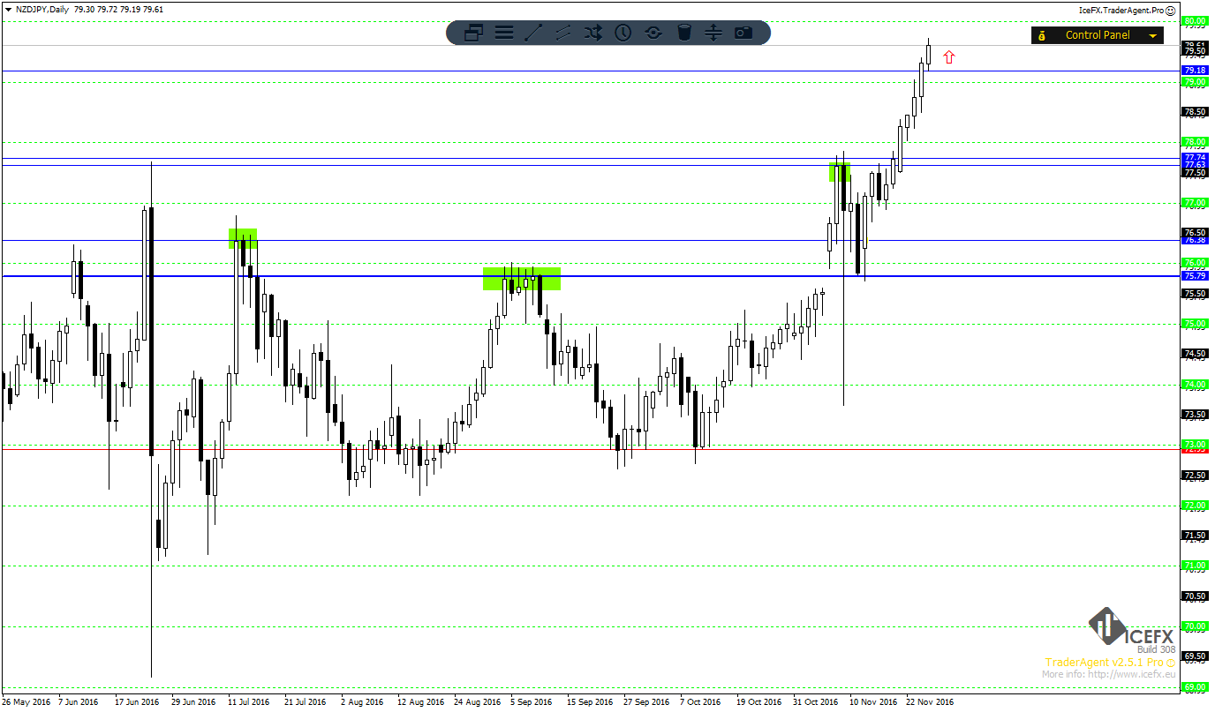Click the 31 Oct 2016 date label
This screenshot has height=712, width=1215.
816,702
